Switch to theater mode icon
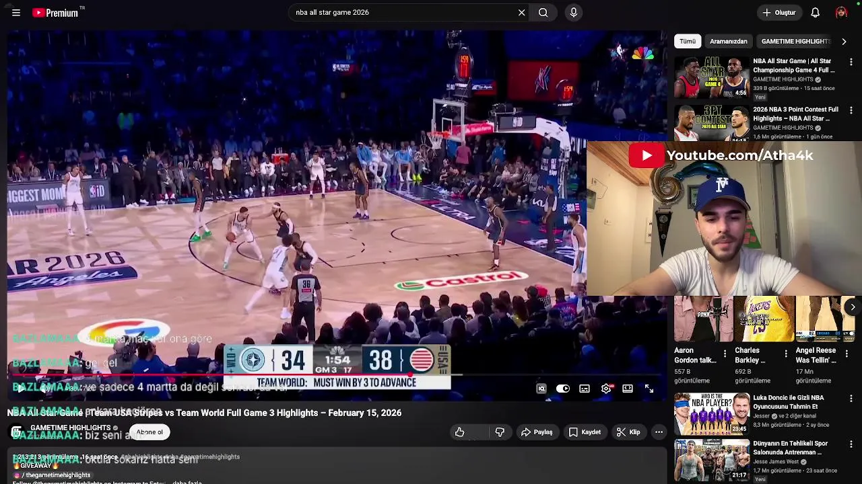Image resolution: width=862 pixels, height=484 pixels. click(628, 389)
